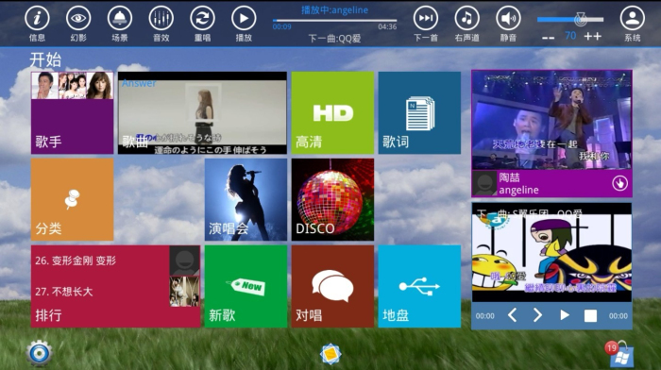Open the 歌曲 songs tile
661x370 pixels.
(x=202, y=112)
